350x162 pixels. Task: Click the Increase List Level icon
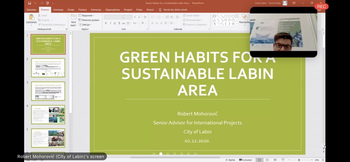pyautogui.click(x=171, y=17)
